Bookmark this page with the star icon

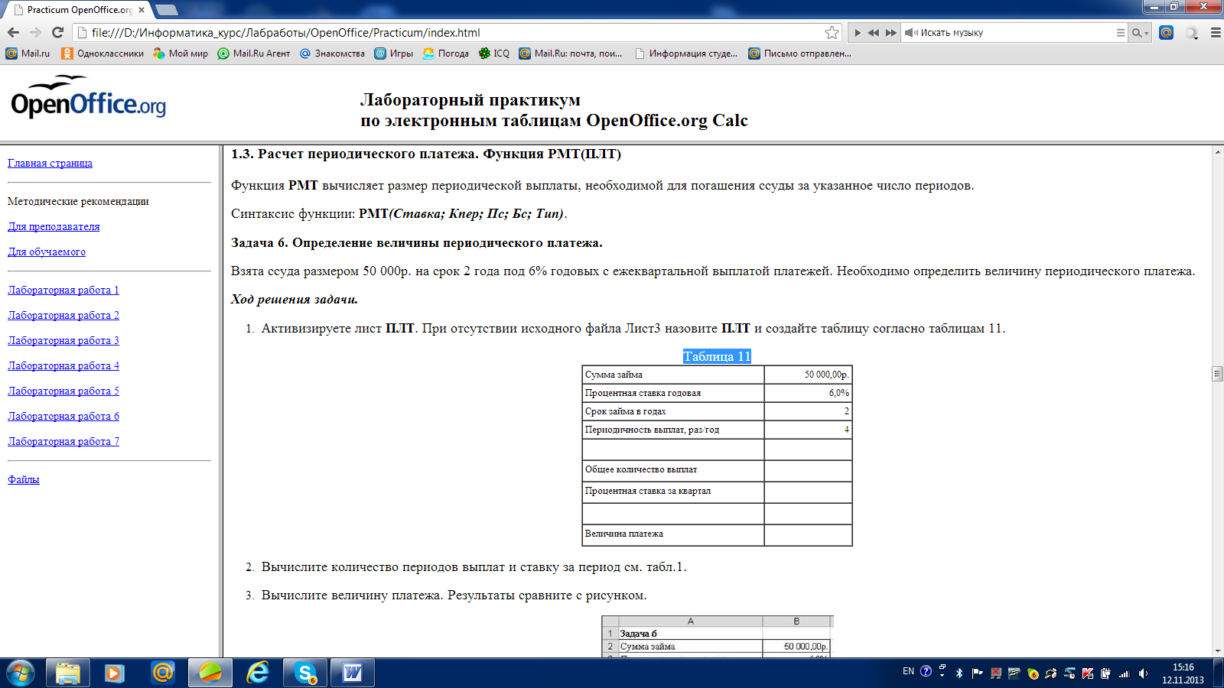[832, 32]
